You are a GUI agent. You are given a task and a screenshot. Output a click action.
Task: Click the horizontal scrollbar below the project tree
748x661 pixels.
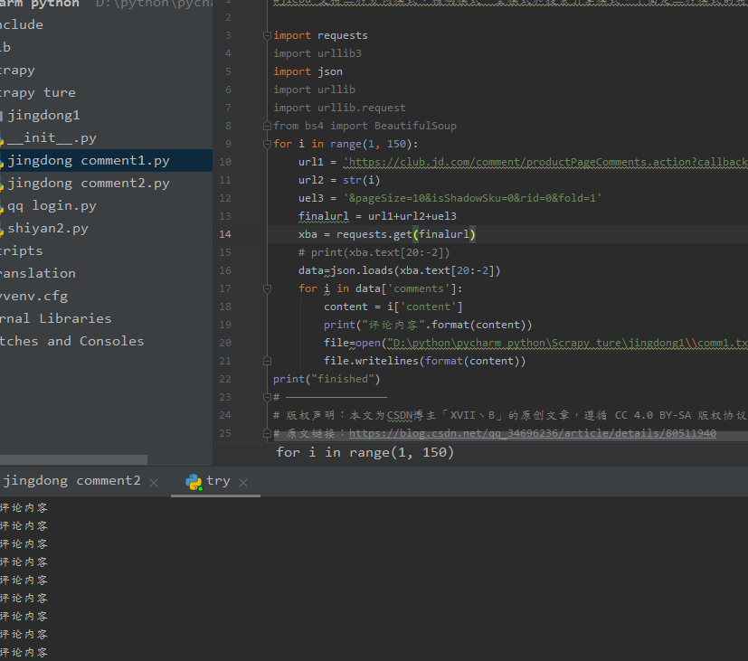pos(72,458)
